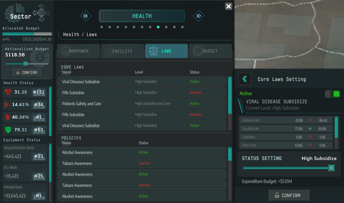Click the globe navigation arrows icon
This screenshot has height=203, width=344.
[41, 13]
